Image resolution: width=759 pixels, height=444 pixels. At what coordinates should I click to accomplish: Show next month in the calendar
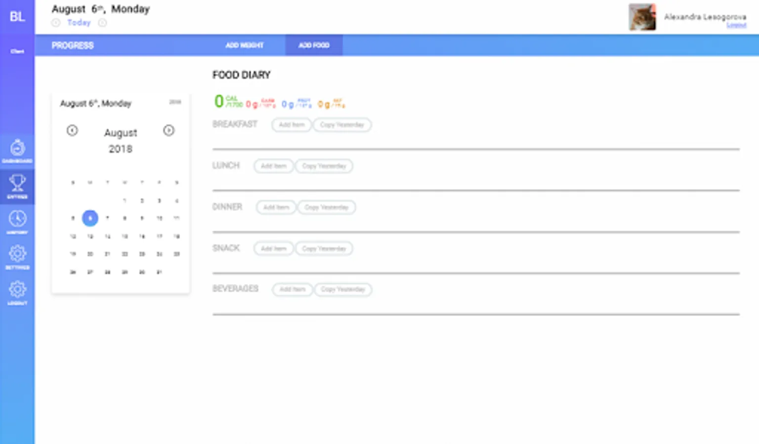click(169, 131)
